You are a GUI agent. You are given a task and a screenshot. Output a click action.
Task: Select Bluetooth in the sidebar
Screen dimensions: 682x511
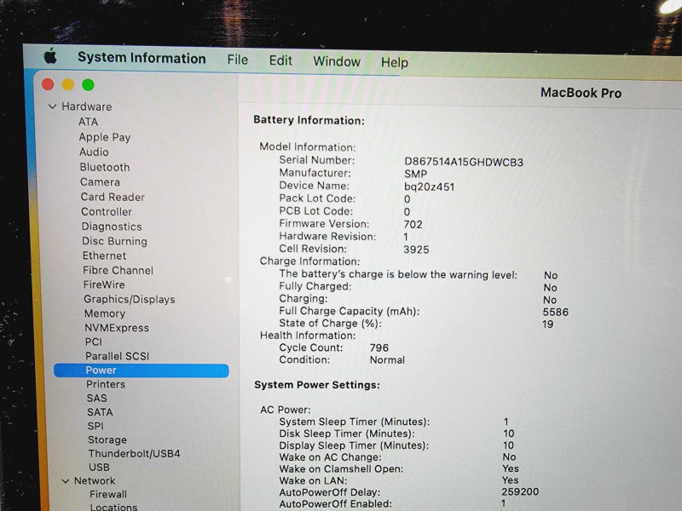tap(105, 167)
